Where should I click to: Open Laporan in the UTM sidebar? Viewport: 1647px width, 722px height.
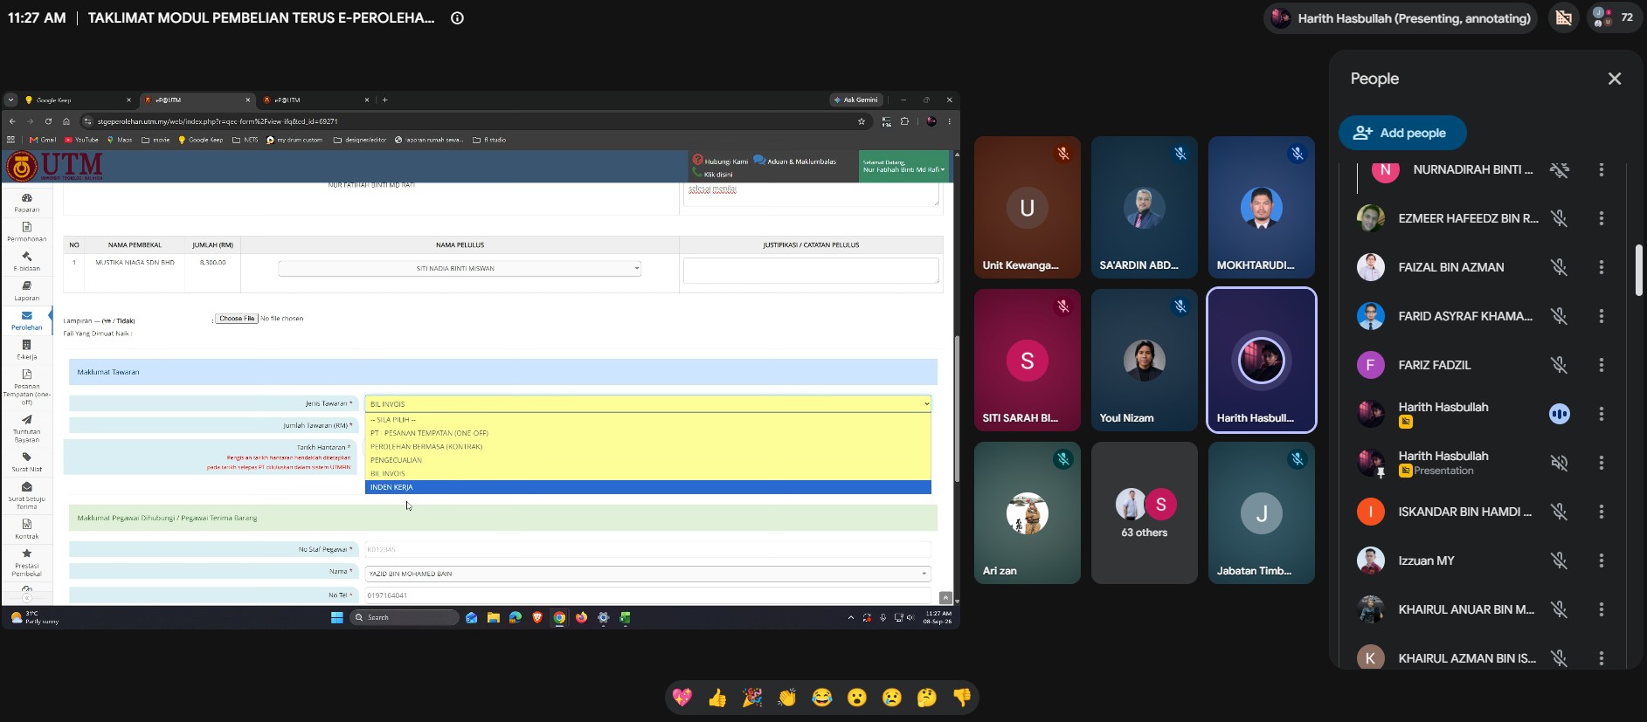pos(27,291)
